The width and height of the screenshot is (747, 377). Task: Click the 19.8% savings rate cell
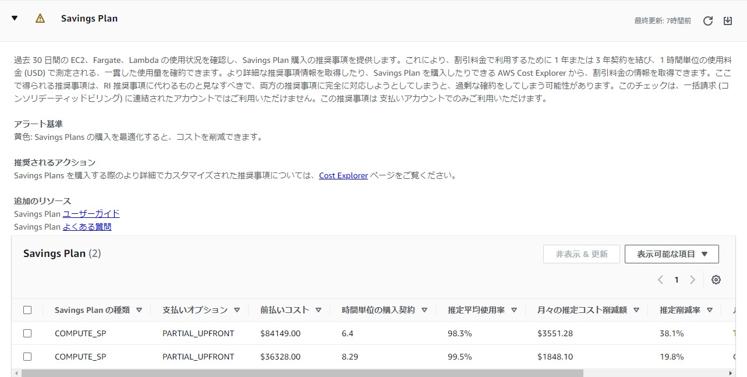click(x=671, y=357)
